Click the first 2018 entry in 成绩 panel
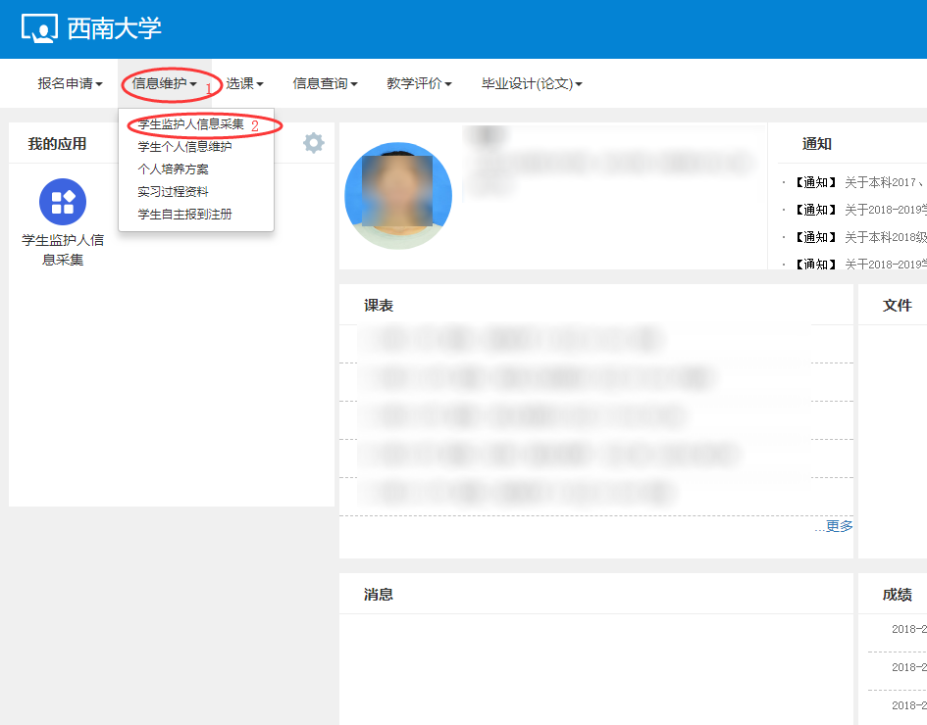The image size is (927, 725). click(x=904, y=631)
